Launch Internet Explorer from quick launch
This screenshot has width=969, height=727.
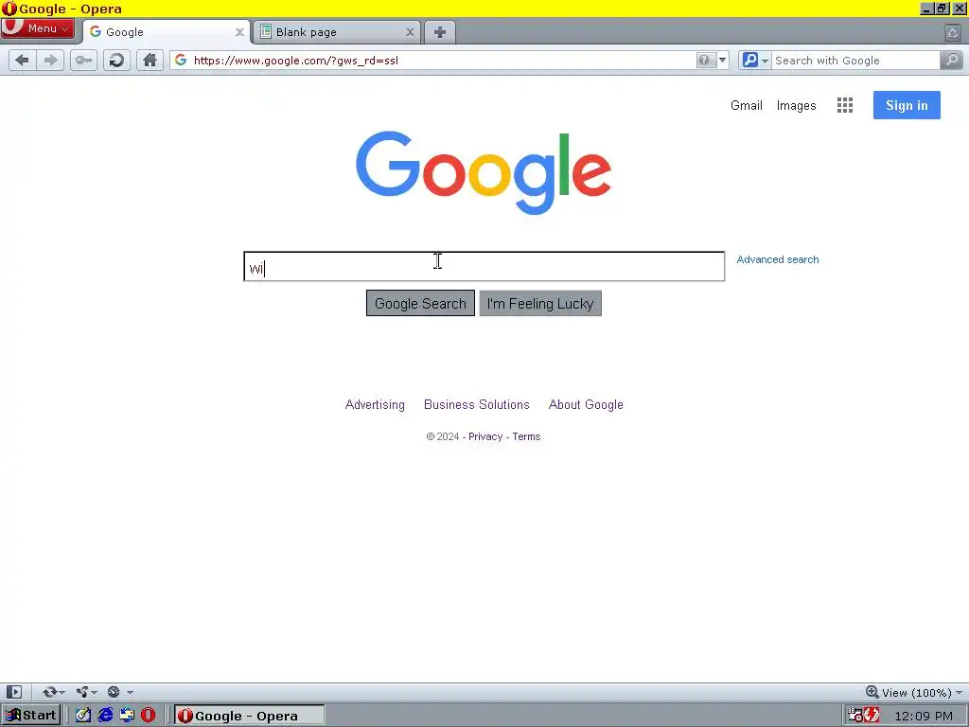click(105, 716)
